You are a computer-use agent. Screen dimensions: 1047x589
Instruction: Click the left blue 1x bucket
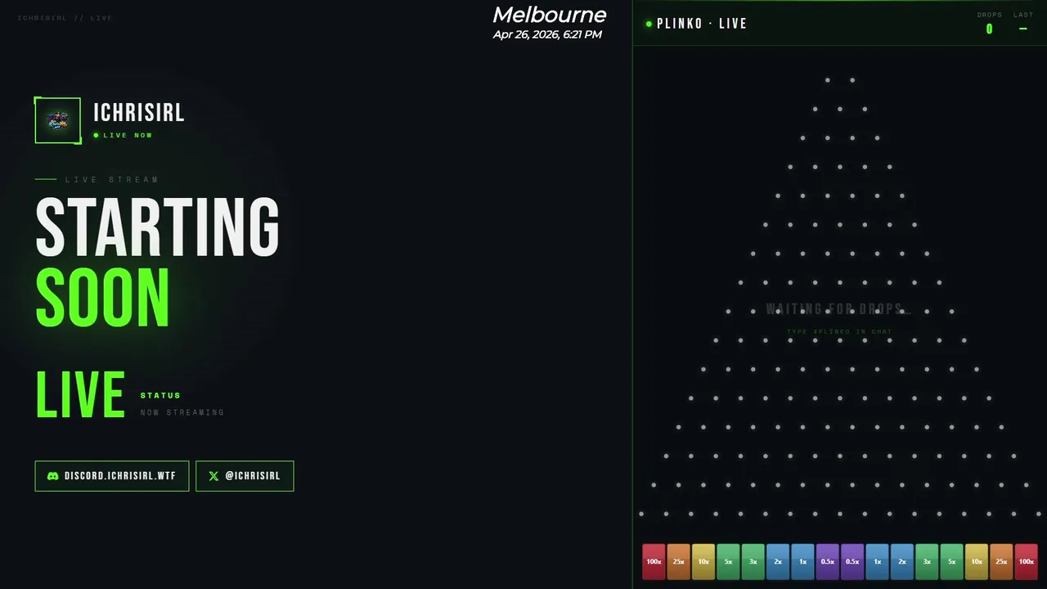point(802,562)
